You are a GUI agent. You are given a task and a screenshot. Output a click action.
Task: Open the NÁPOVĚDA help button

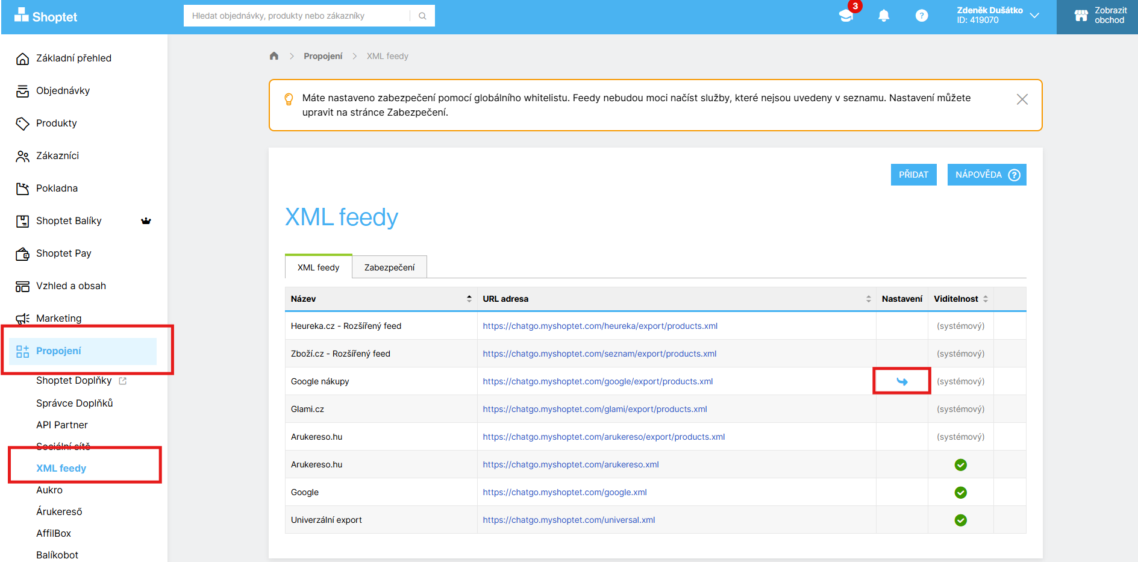pyautogui.click(x=987, y=175)
